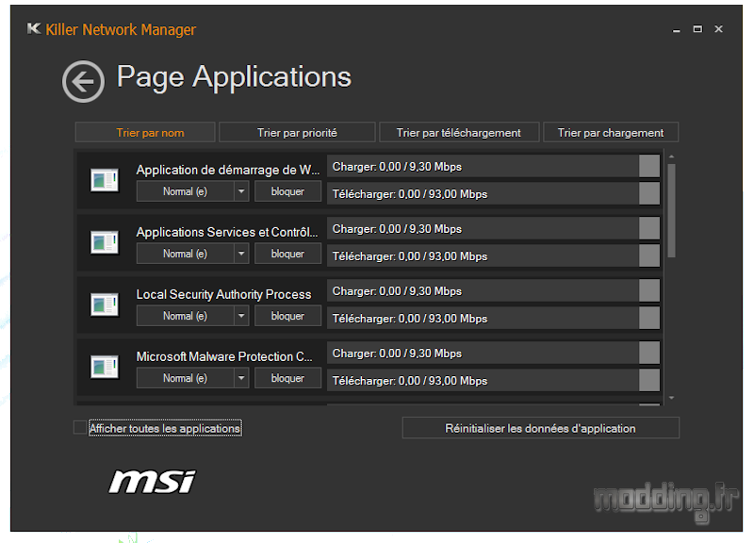This screenshot has width=754, height=543.
Task: Select the Microsoft Malware Protection C... name
Action: pos(224,356)
